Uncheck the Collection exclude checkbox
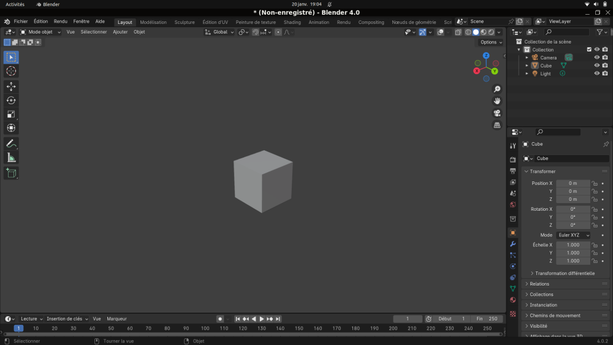Screen dimensions: 613x345 click(x=589, y=50)
